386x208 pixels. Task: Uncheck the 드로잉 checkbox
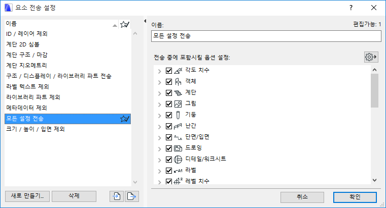click(x=168, y=148)
